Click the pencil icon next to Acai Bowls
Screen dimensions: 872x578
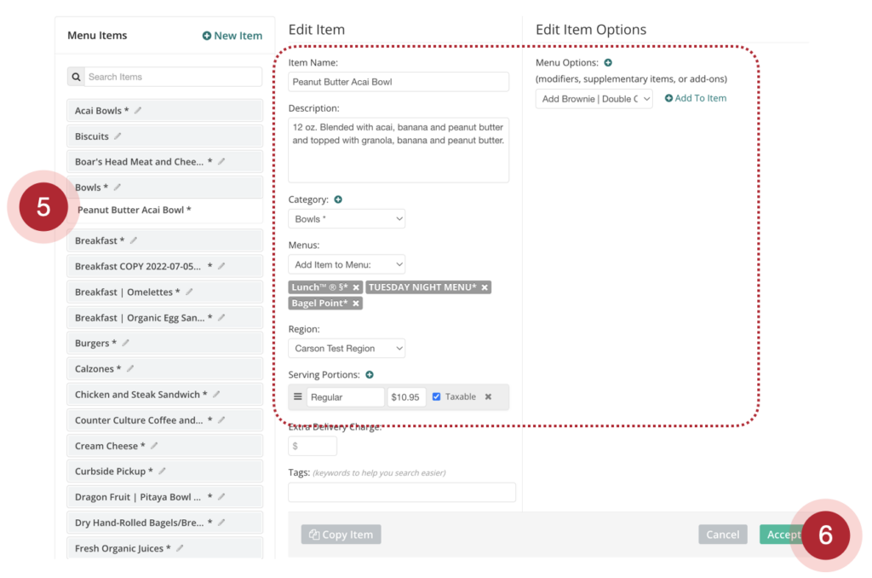point(138,111)
